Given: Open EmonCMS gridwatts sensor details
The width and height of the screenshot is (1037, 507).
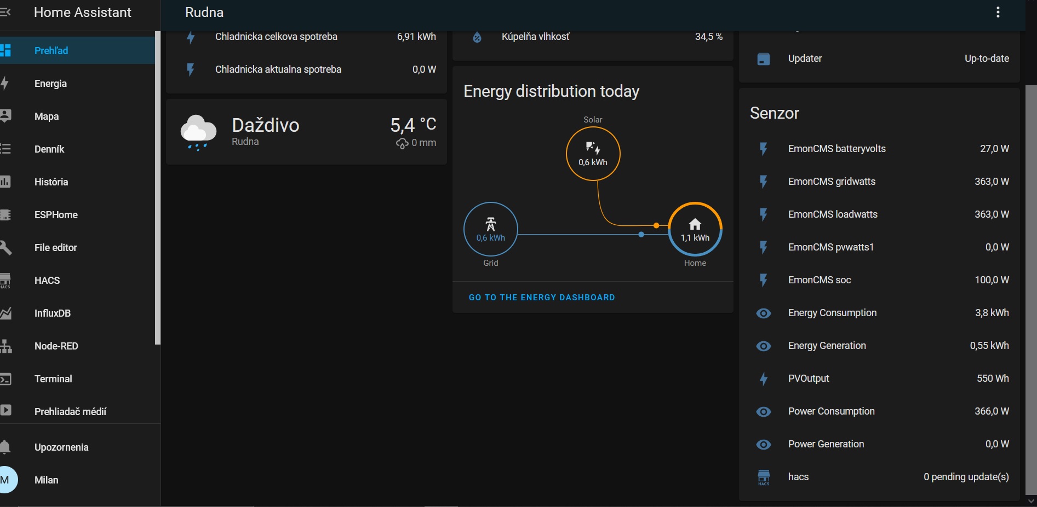Looking at the screenshot, I should 879,182.
